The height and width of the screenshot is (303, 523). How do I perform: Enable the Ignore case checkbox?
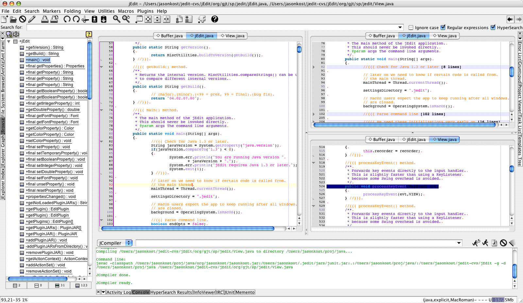coord(411,27)
